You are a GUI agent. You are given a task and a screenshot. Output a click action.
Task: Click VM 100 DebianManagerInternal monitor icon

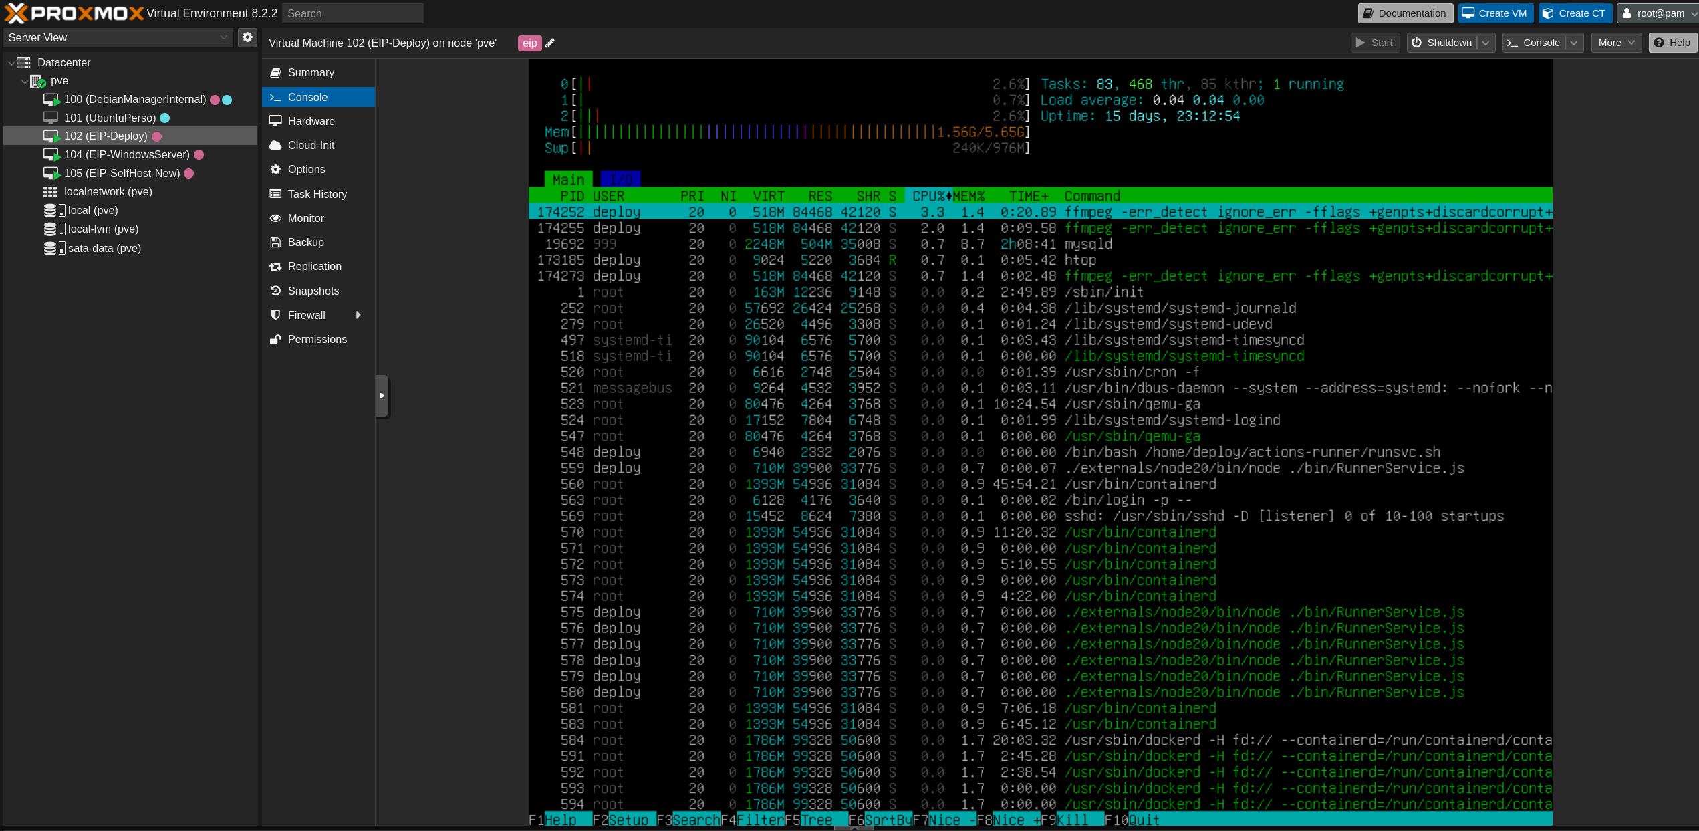pyautogui.click(x=51, y=100)
